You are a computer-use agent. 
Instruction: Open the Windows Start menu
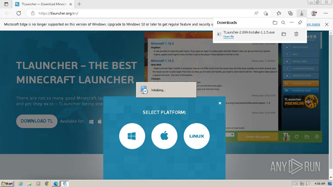(x=7, y=183)
